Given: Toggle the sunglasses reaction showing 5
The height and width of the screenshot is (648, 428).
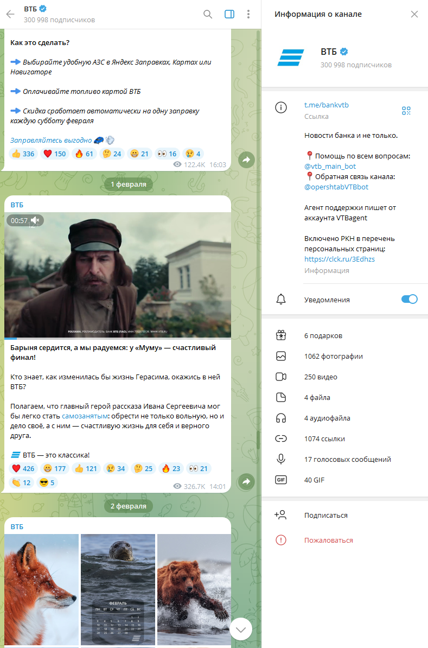Looking at the screenshot, I should pos(47,482).
